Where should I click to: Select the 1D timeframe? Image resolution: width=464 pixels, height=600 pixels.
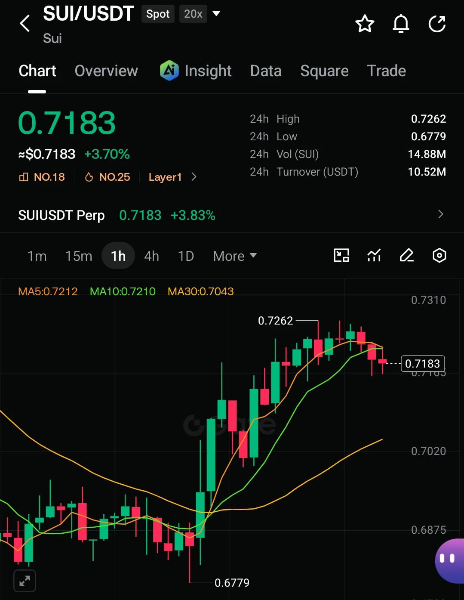[186, 256]
